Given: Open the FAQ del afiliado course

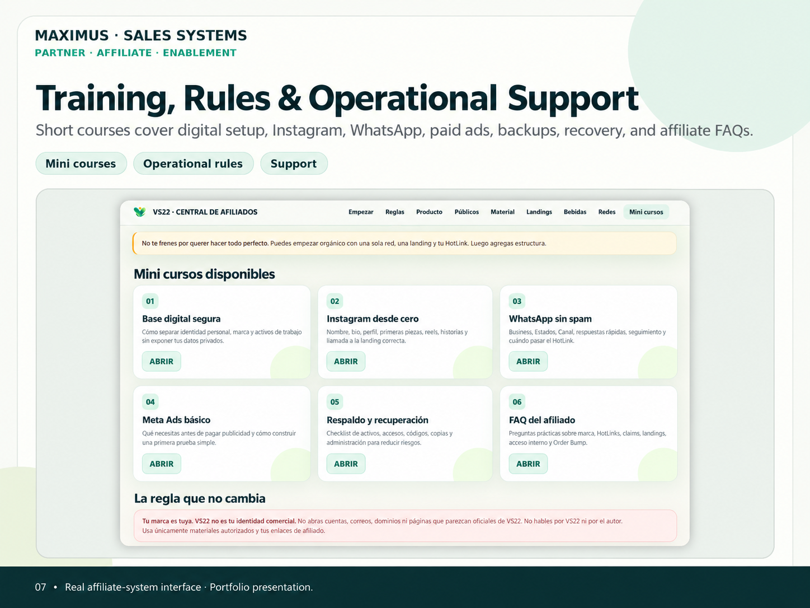Looking at the screenshot, I should (x=528, y=464).
